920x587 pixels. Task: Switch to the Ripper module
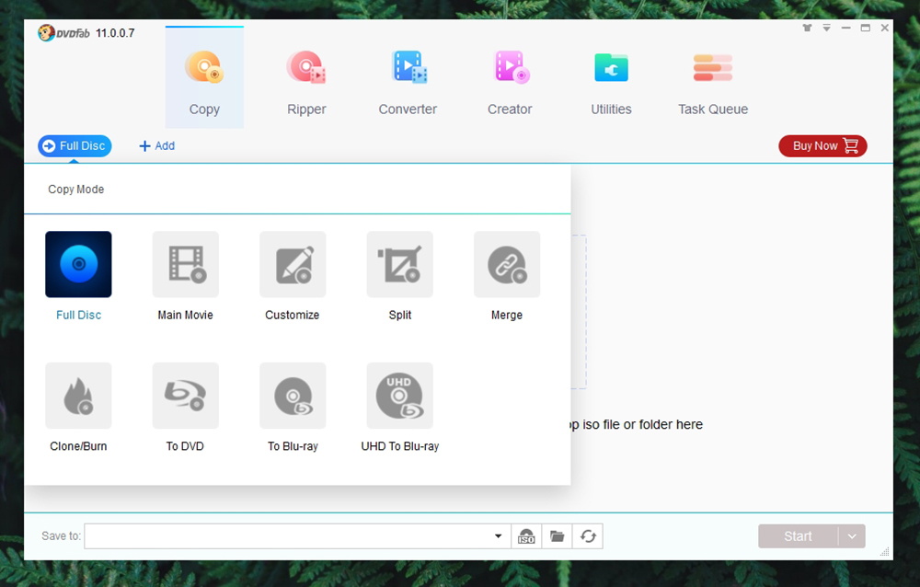tap(306, 82)
